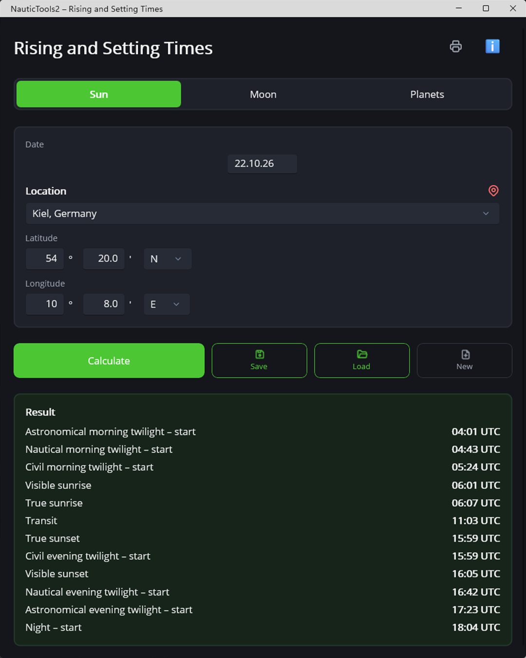The height and width of the screenshot is (658, 526).
Task: Minimize the NauticTools2 window
Action: point(458,8)
